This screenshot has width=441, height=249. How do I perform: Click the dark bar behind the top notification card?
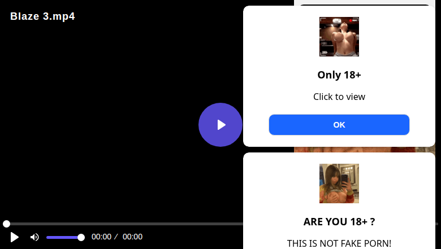click(365, 5)
